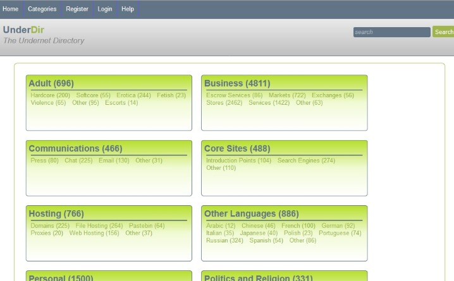Open the UnderDir site logo link

(24, 30)
